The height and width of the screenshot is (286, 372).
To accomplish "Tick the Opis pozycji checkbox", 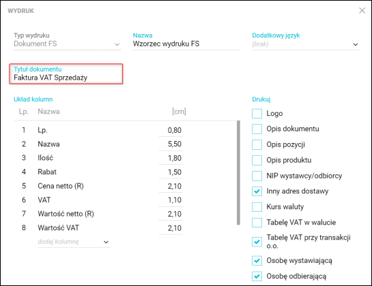I will click(257, 144).
